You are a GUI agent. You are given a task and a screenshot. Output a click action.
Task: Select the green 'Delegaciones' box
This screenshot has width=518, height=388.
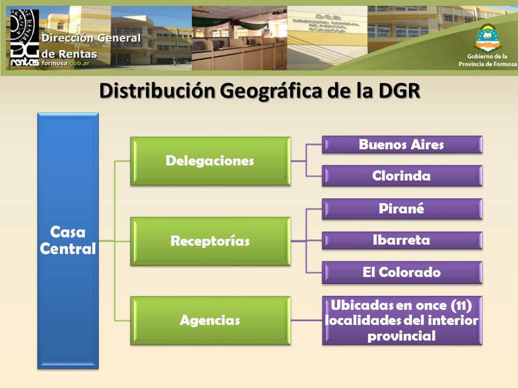point(210,161)
